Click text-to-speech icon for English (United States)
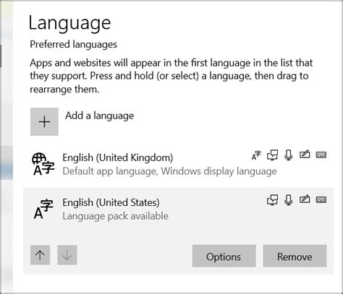 click(x=272, y=200)
